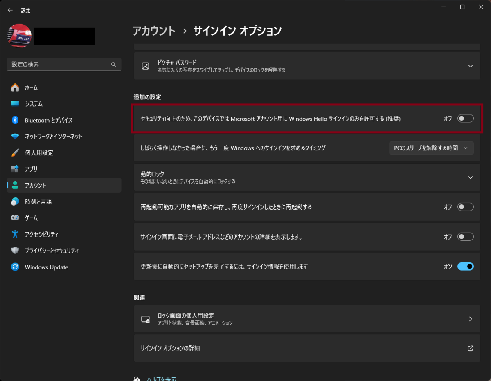This screenshot has width=491, height=381.
Task: Click the gaming controller icon
Action: point(15,218)
